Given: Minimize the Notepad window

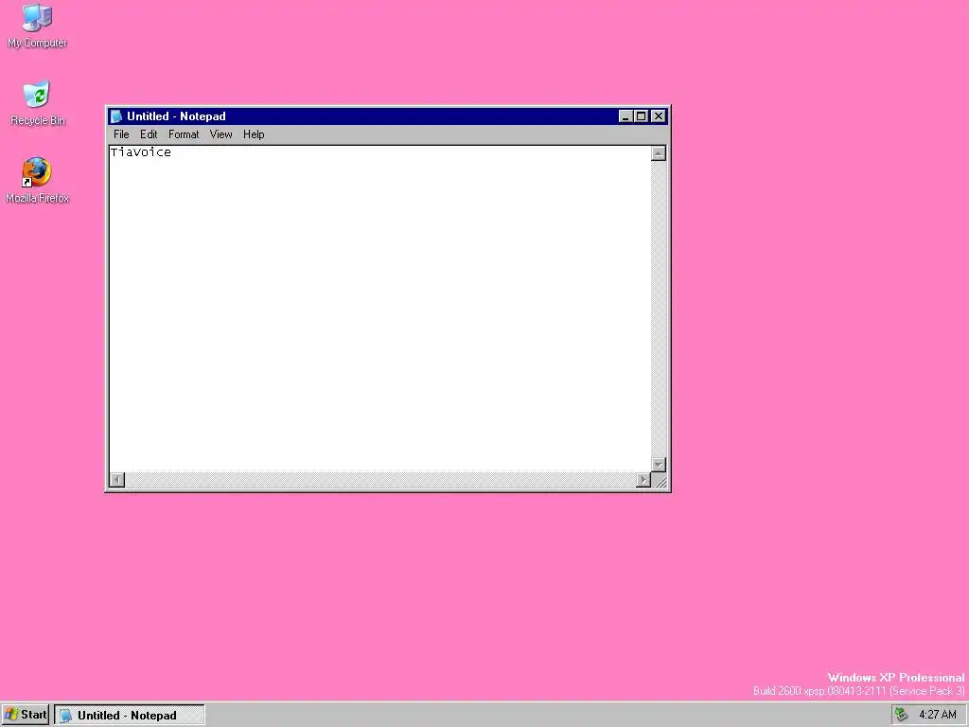Looking at the screenshot, I should click(625, 116).
